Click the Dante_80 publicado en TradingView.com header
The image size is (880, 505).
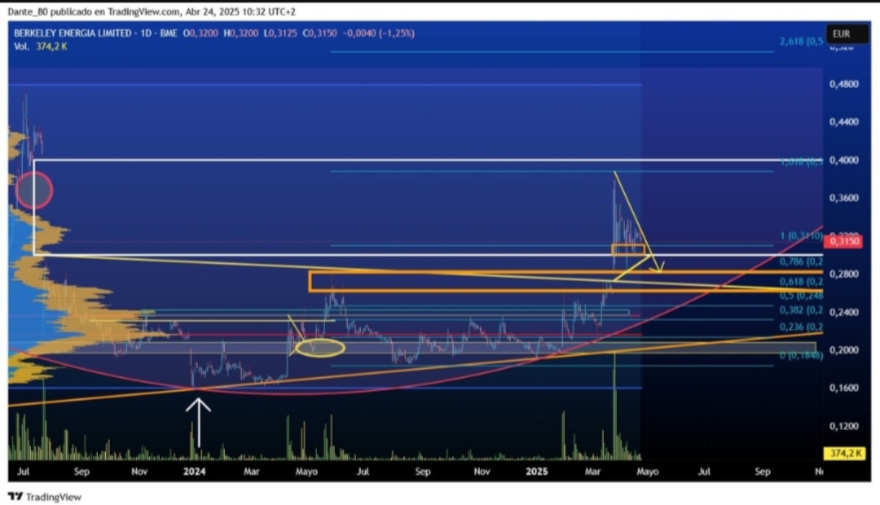tap(152, 11)
